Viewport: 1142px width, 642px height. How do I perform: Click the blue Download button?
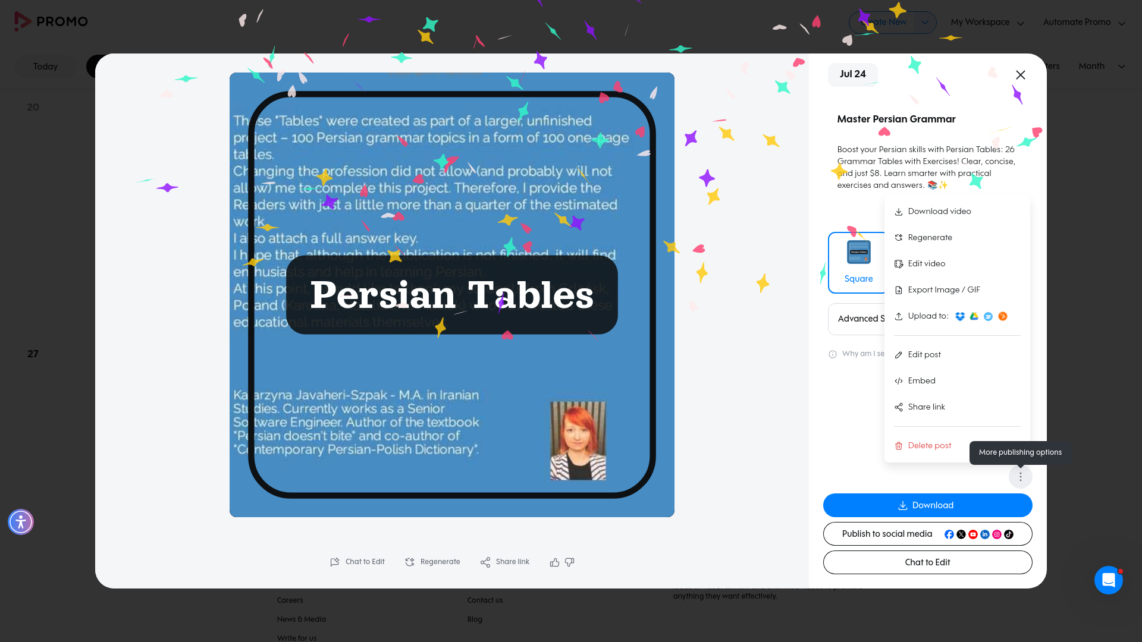coord(928,505)
